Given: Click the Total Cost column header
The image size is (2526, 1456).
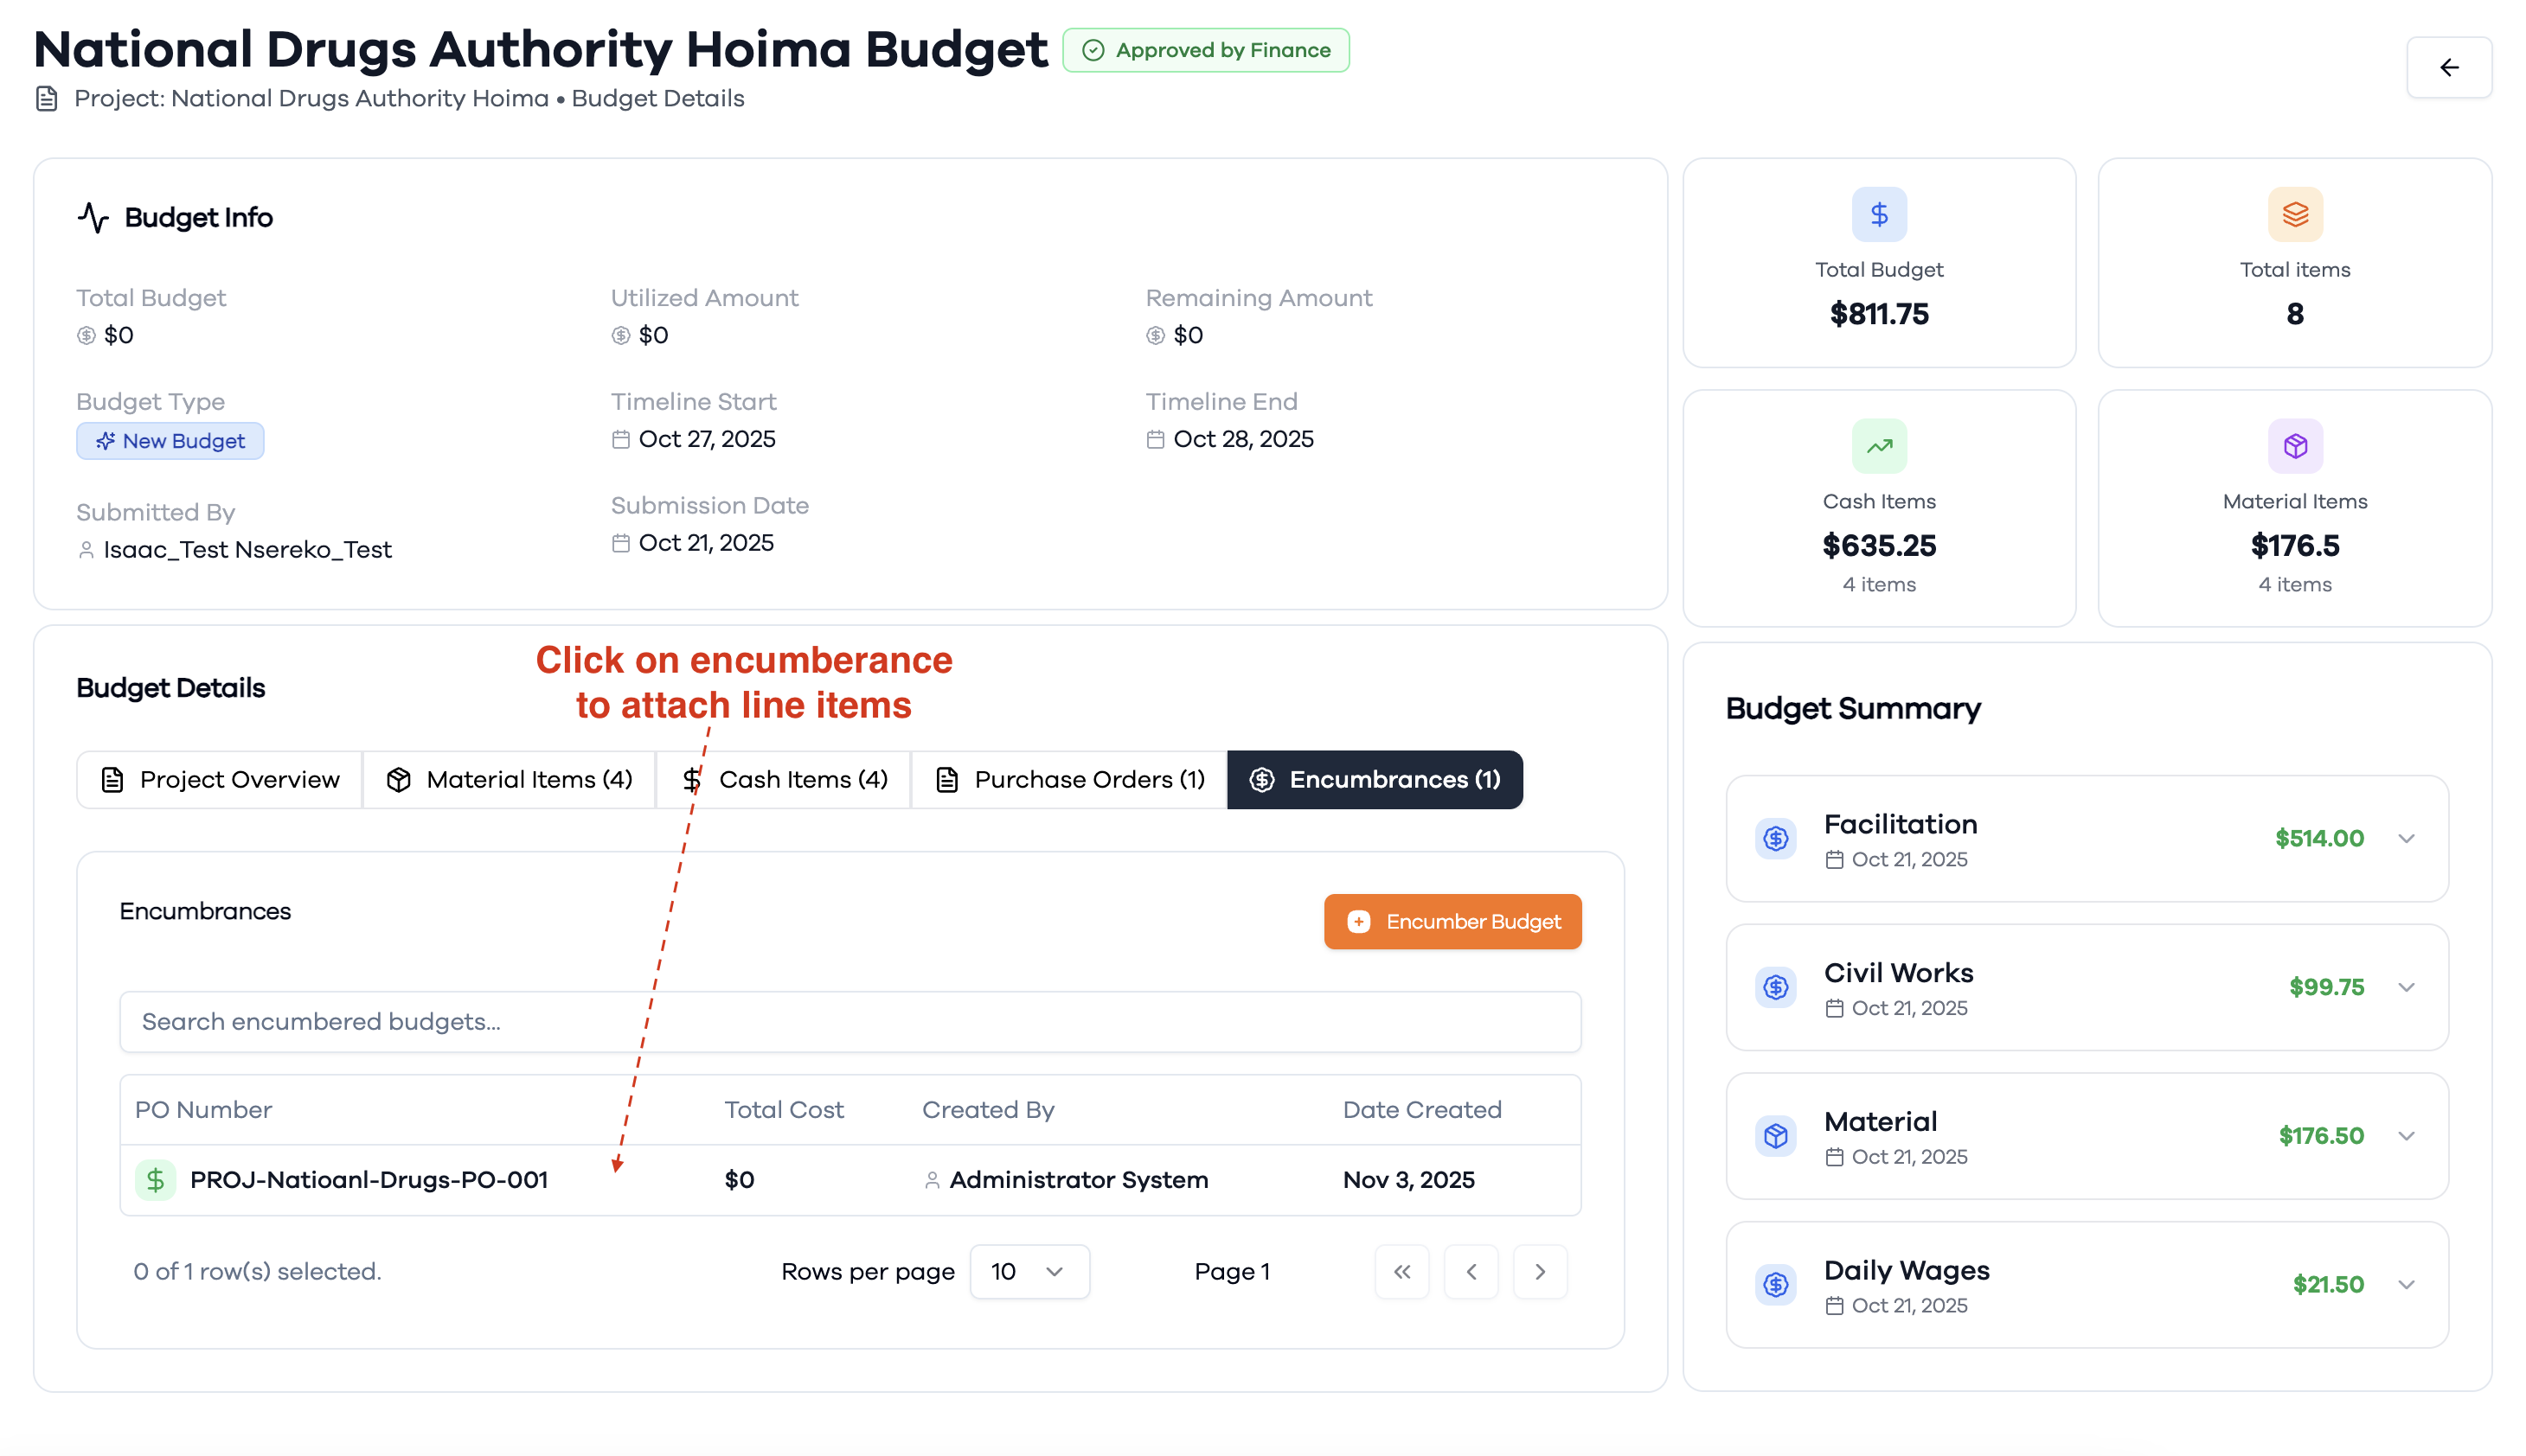Looking at the screenshot, I should pos(783,1110).
